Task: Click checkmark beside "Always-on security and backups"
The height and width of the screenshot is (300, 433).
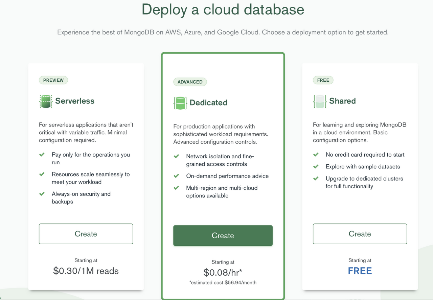Action: pos(42,194)
